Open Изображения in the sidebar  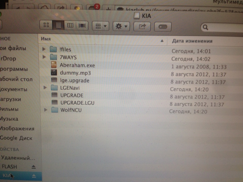17,128
